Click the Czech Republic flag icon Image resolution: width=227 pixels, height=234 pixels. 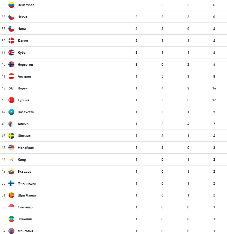[11, 17]
